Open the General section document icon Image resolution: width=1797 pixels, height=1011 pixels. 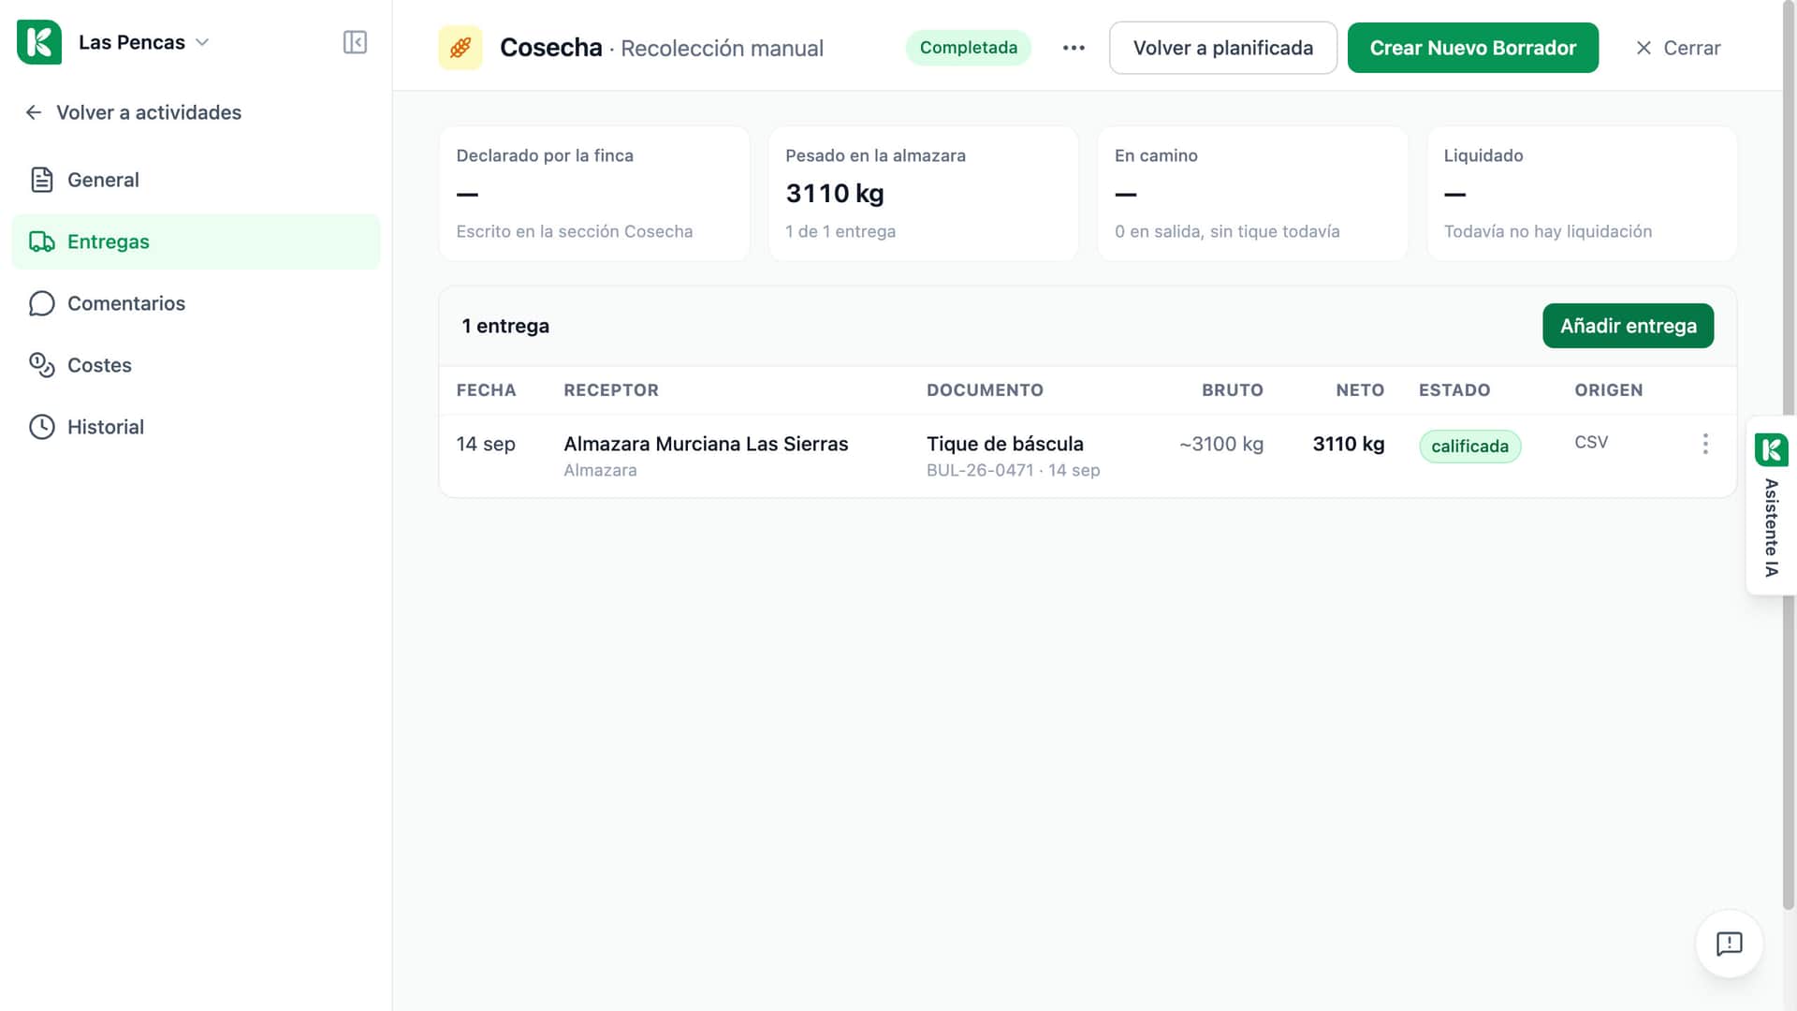click(41, 180)
